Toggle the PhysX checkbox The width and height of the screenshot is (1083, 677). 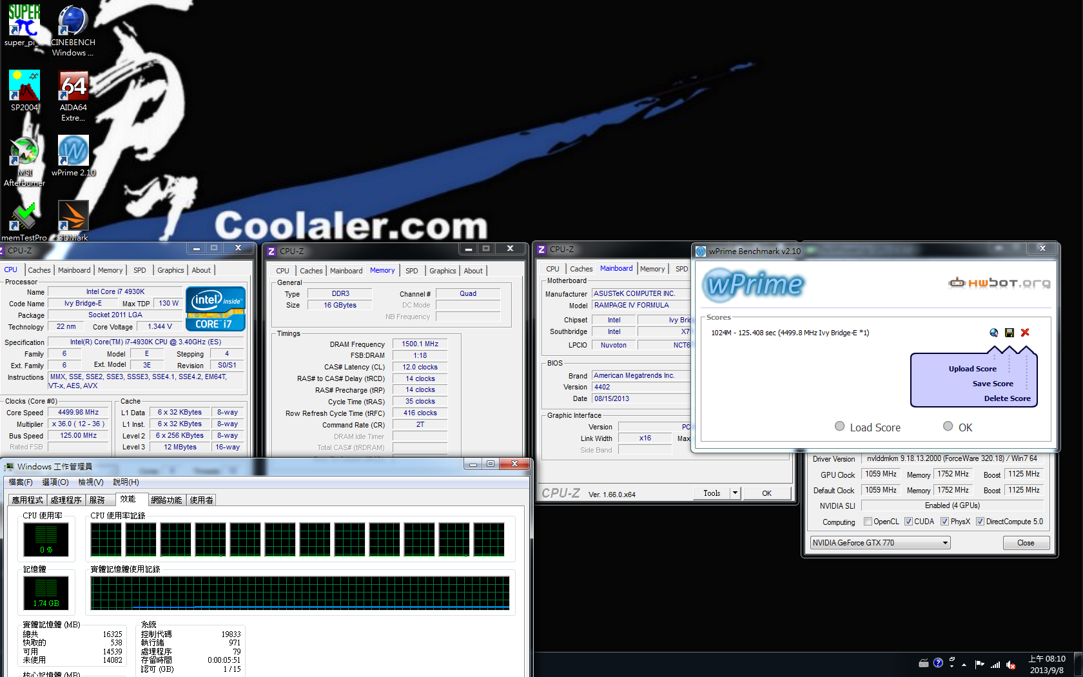click(x=944, y=521)
